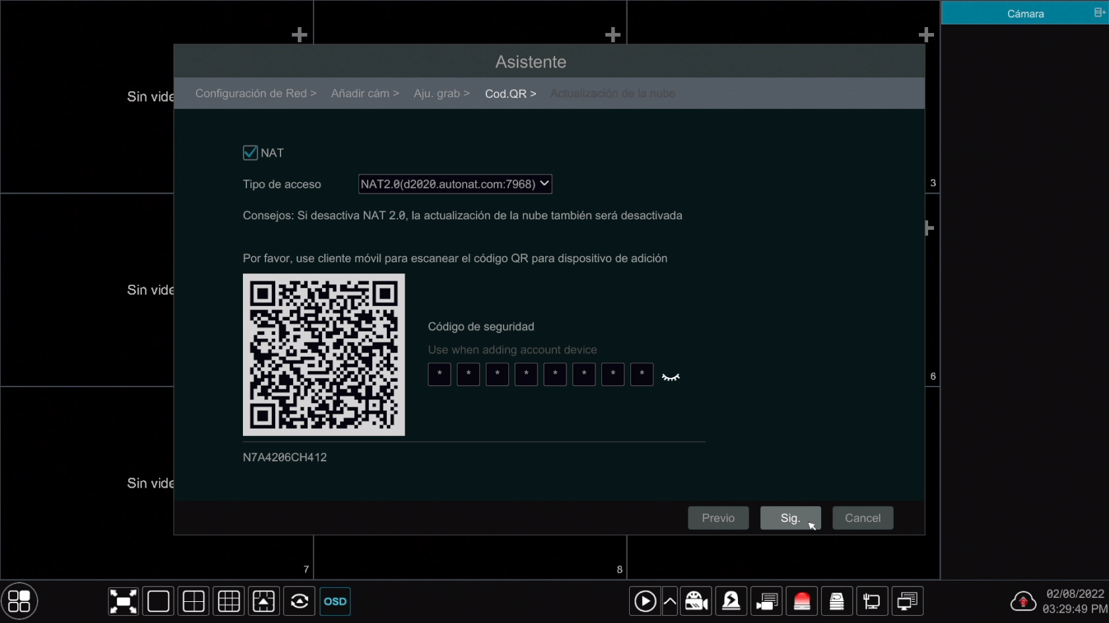
Task: Go to Configuración de Red step
Action: 255,93
